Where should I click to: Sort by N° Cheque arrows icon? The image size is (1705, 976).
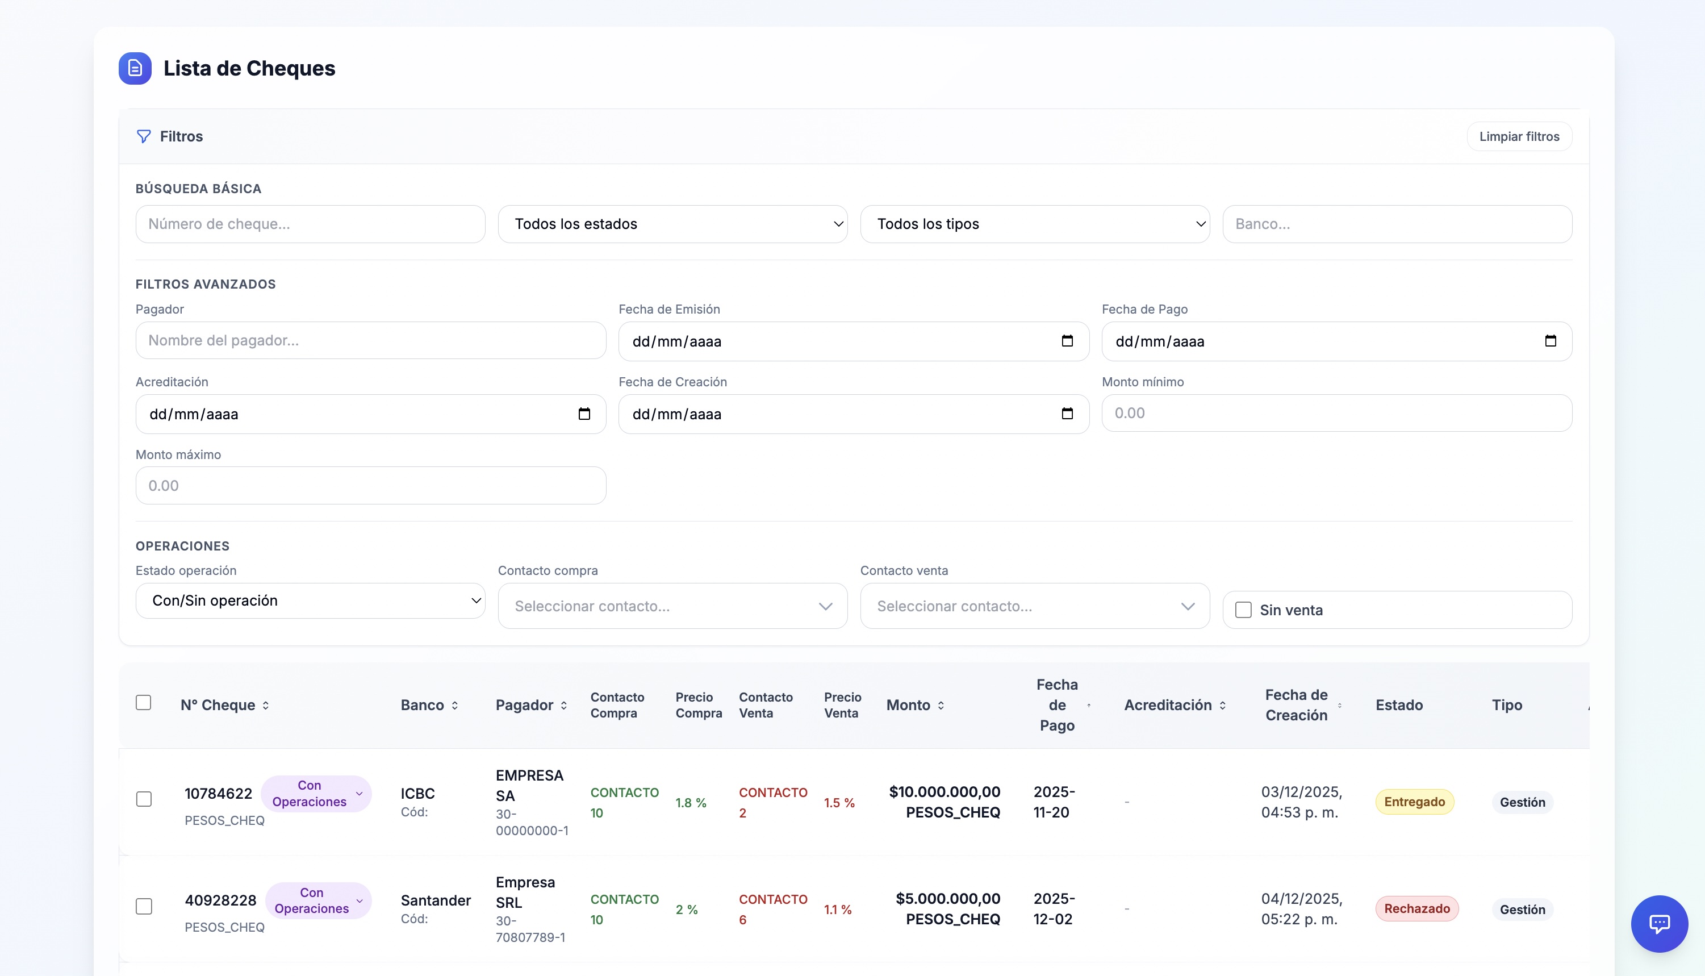(x=266, y=705)
